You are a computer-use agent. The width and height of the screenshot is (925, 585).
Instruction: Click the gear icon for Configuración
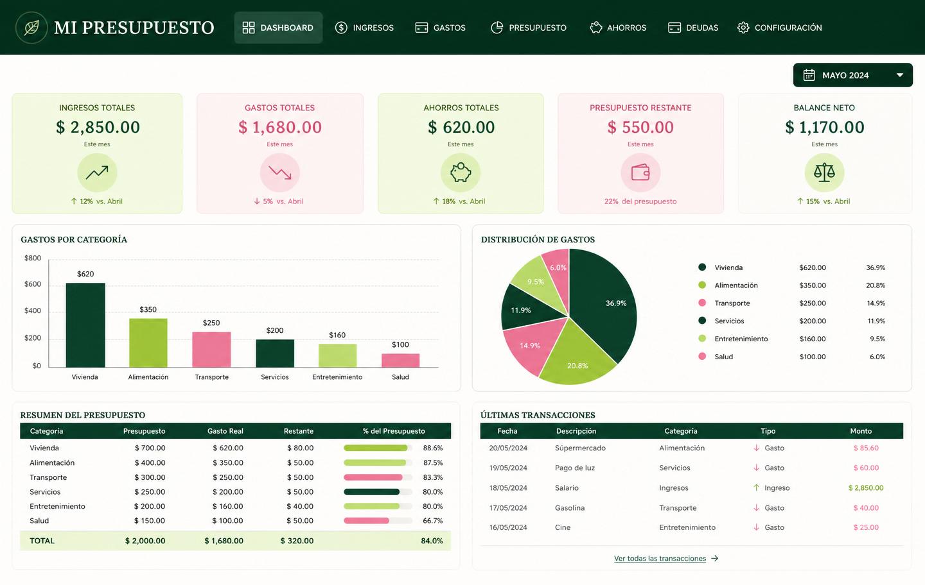tap(743, 28)
